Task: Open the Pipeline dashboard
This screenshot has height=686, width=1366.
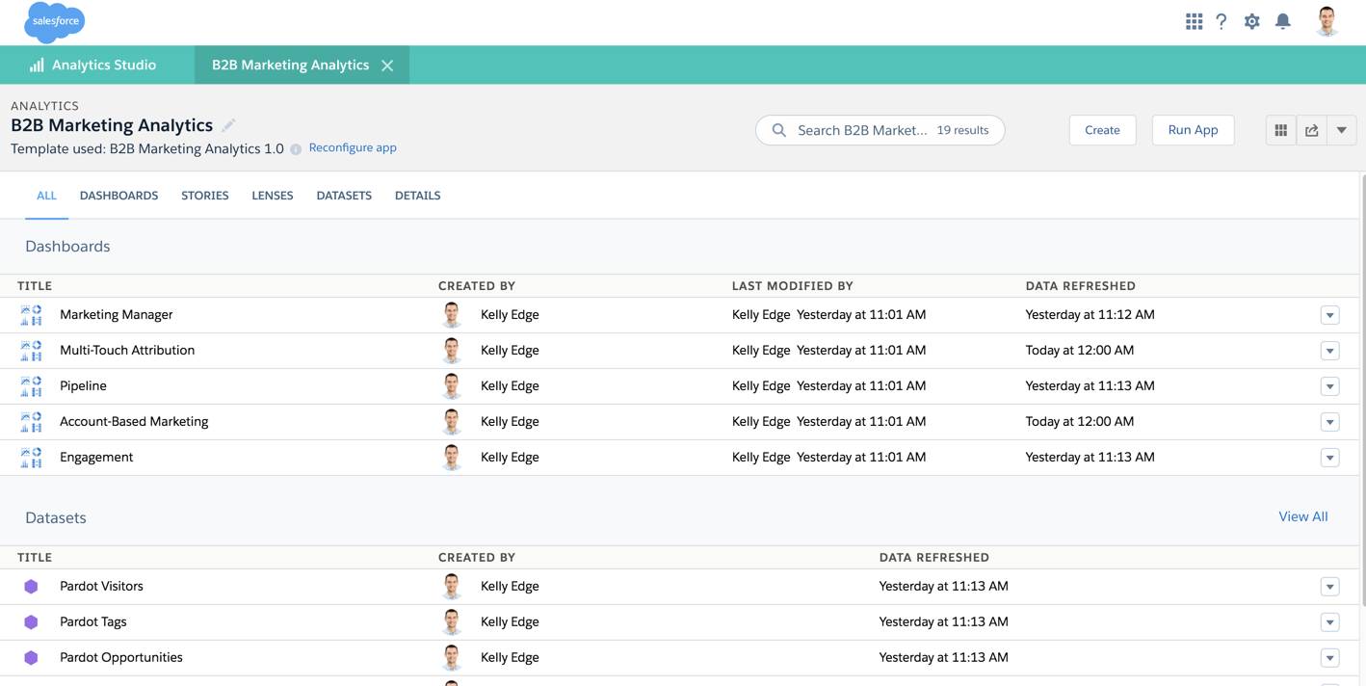Action: coord(83,386)
